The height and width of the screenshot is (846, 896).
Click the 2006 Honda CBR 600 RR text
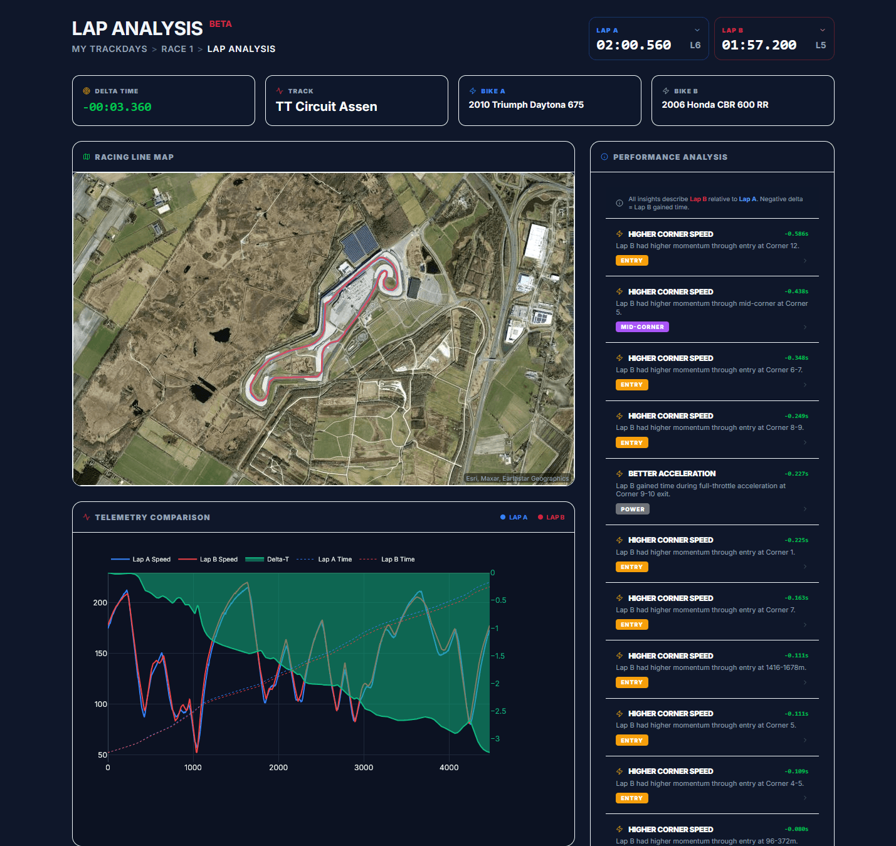(x=715, y=105)
